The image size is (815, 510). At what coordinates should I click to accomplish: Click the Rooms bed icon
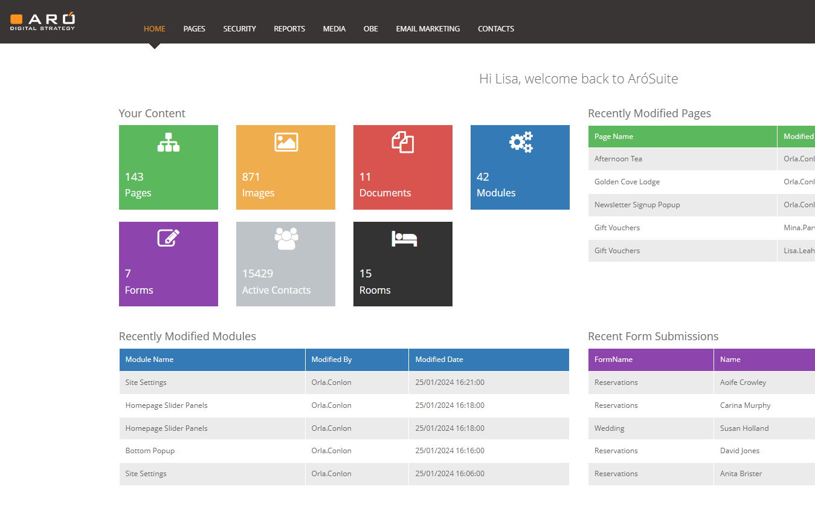coord(404,239)
